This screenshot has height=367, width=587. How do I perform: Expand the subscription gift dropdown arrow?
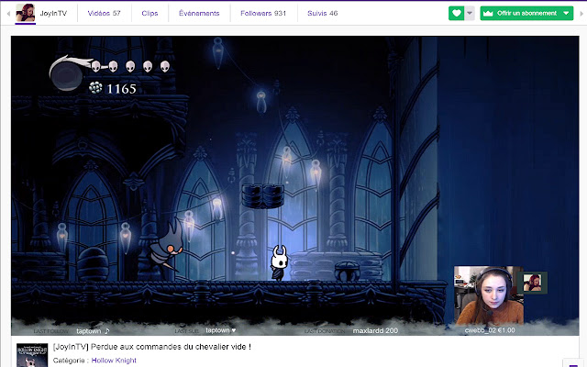[x=566, y=13]
